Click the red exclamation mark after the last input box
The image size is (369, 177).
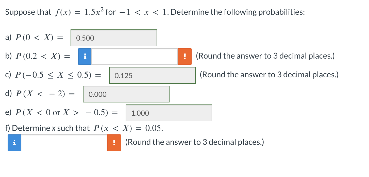(x=114, y=143)
